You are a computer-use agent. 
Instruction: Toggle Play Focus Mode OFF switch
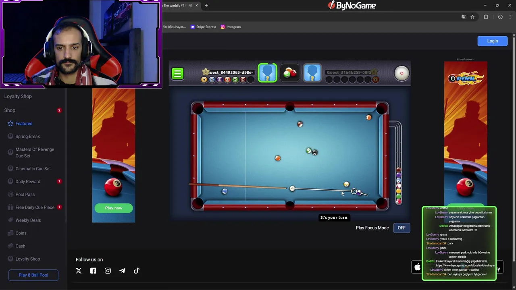pyautogui.click(x=402, y=228)
